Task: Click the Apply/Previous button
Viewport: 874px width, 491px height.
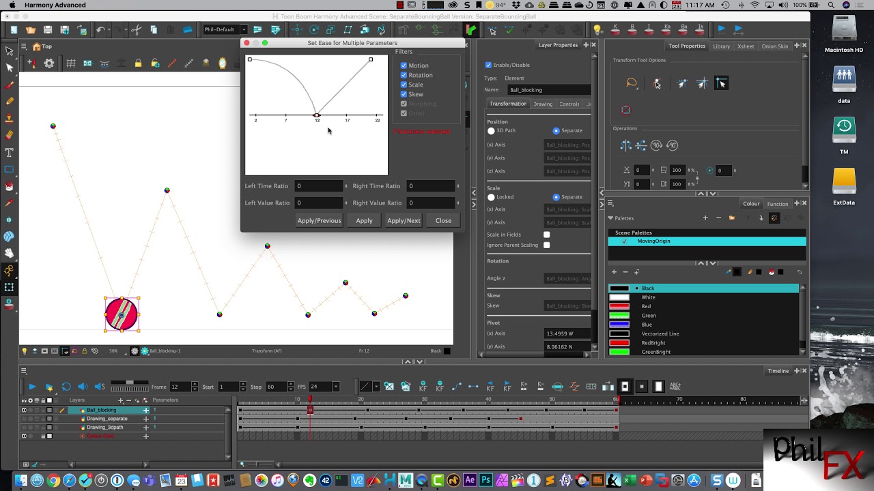Action: point(319,221)
